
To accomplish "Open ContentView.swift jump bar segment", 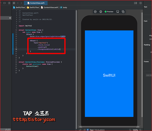I will tap(50, 7).
